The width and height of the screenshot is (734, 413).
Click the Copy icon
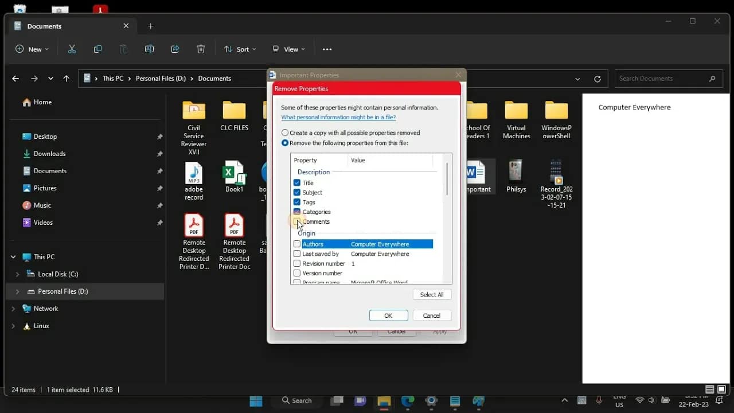coord(97,49)
